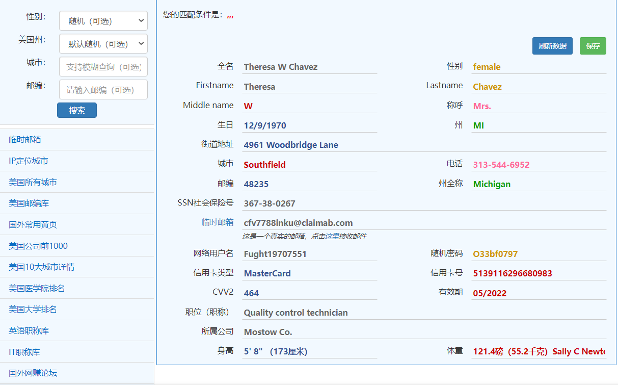Open 临时邮箱 in the sidebar
Viewport: 618px width, 385px height.
coord(25,140)
